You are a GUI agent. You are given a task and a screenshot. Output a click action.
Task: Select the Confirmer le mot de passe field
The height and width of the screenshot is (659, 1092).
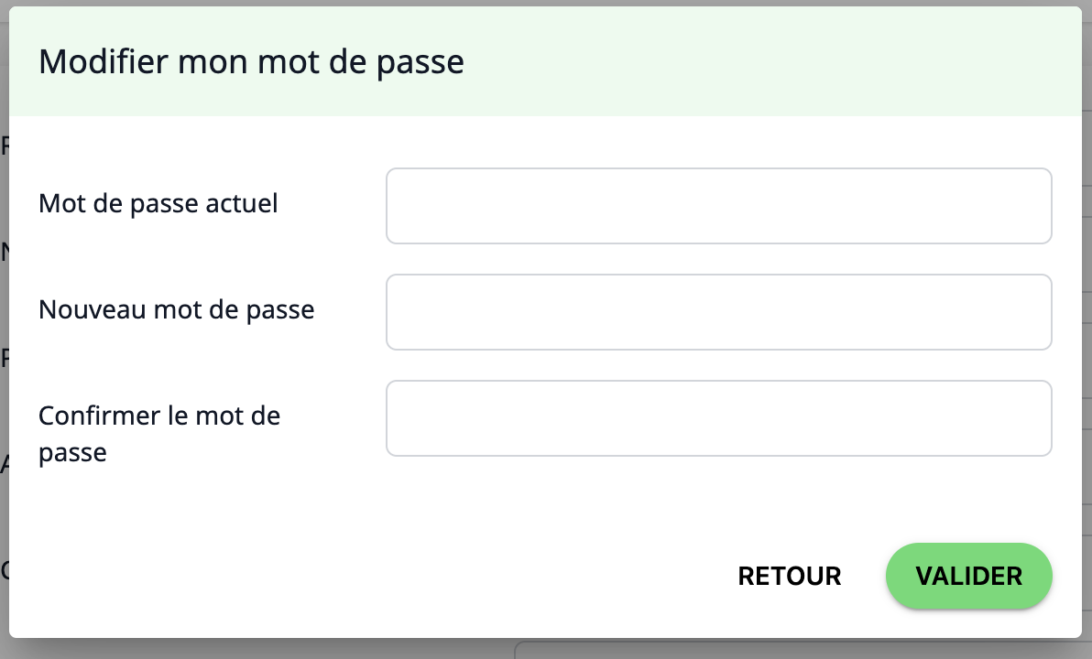click(718, 418)
